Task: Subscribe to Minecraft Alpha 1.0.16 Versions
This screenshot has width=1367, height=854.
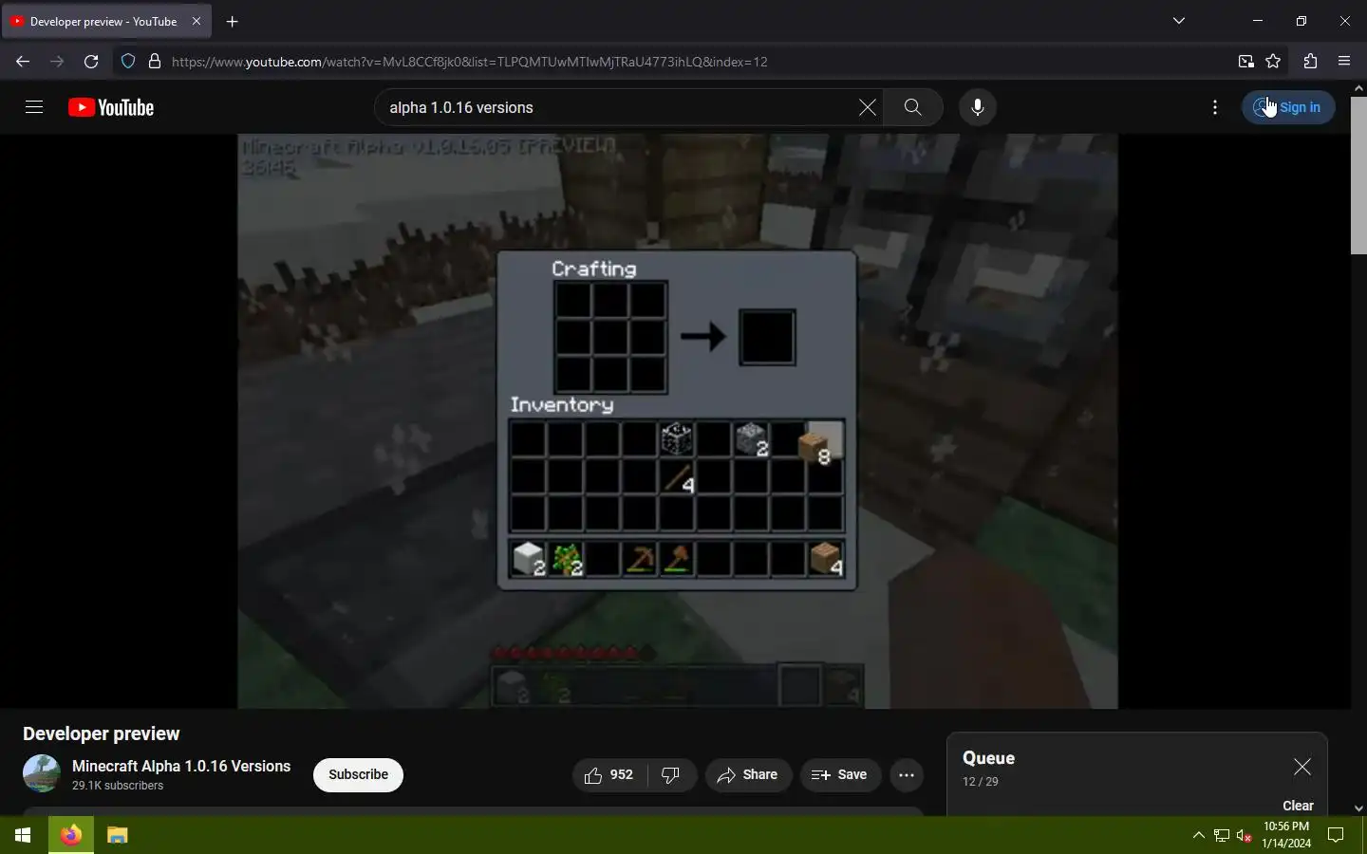Action: coord(358,775)
